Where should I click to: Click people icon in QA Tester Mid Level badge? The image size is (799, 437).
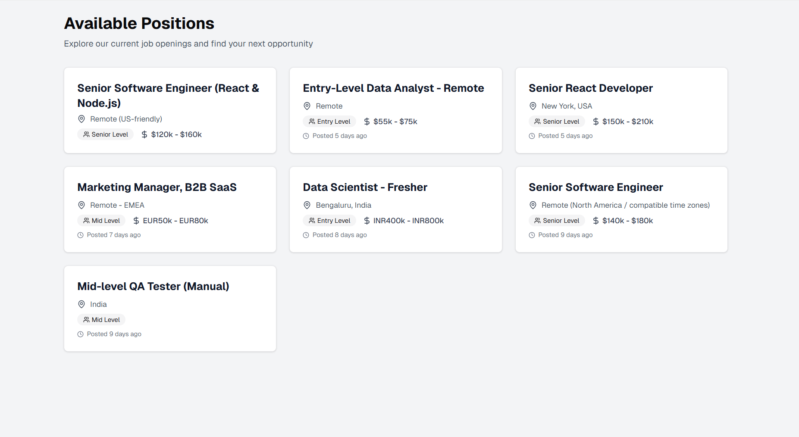[86, 320]
